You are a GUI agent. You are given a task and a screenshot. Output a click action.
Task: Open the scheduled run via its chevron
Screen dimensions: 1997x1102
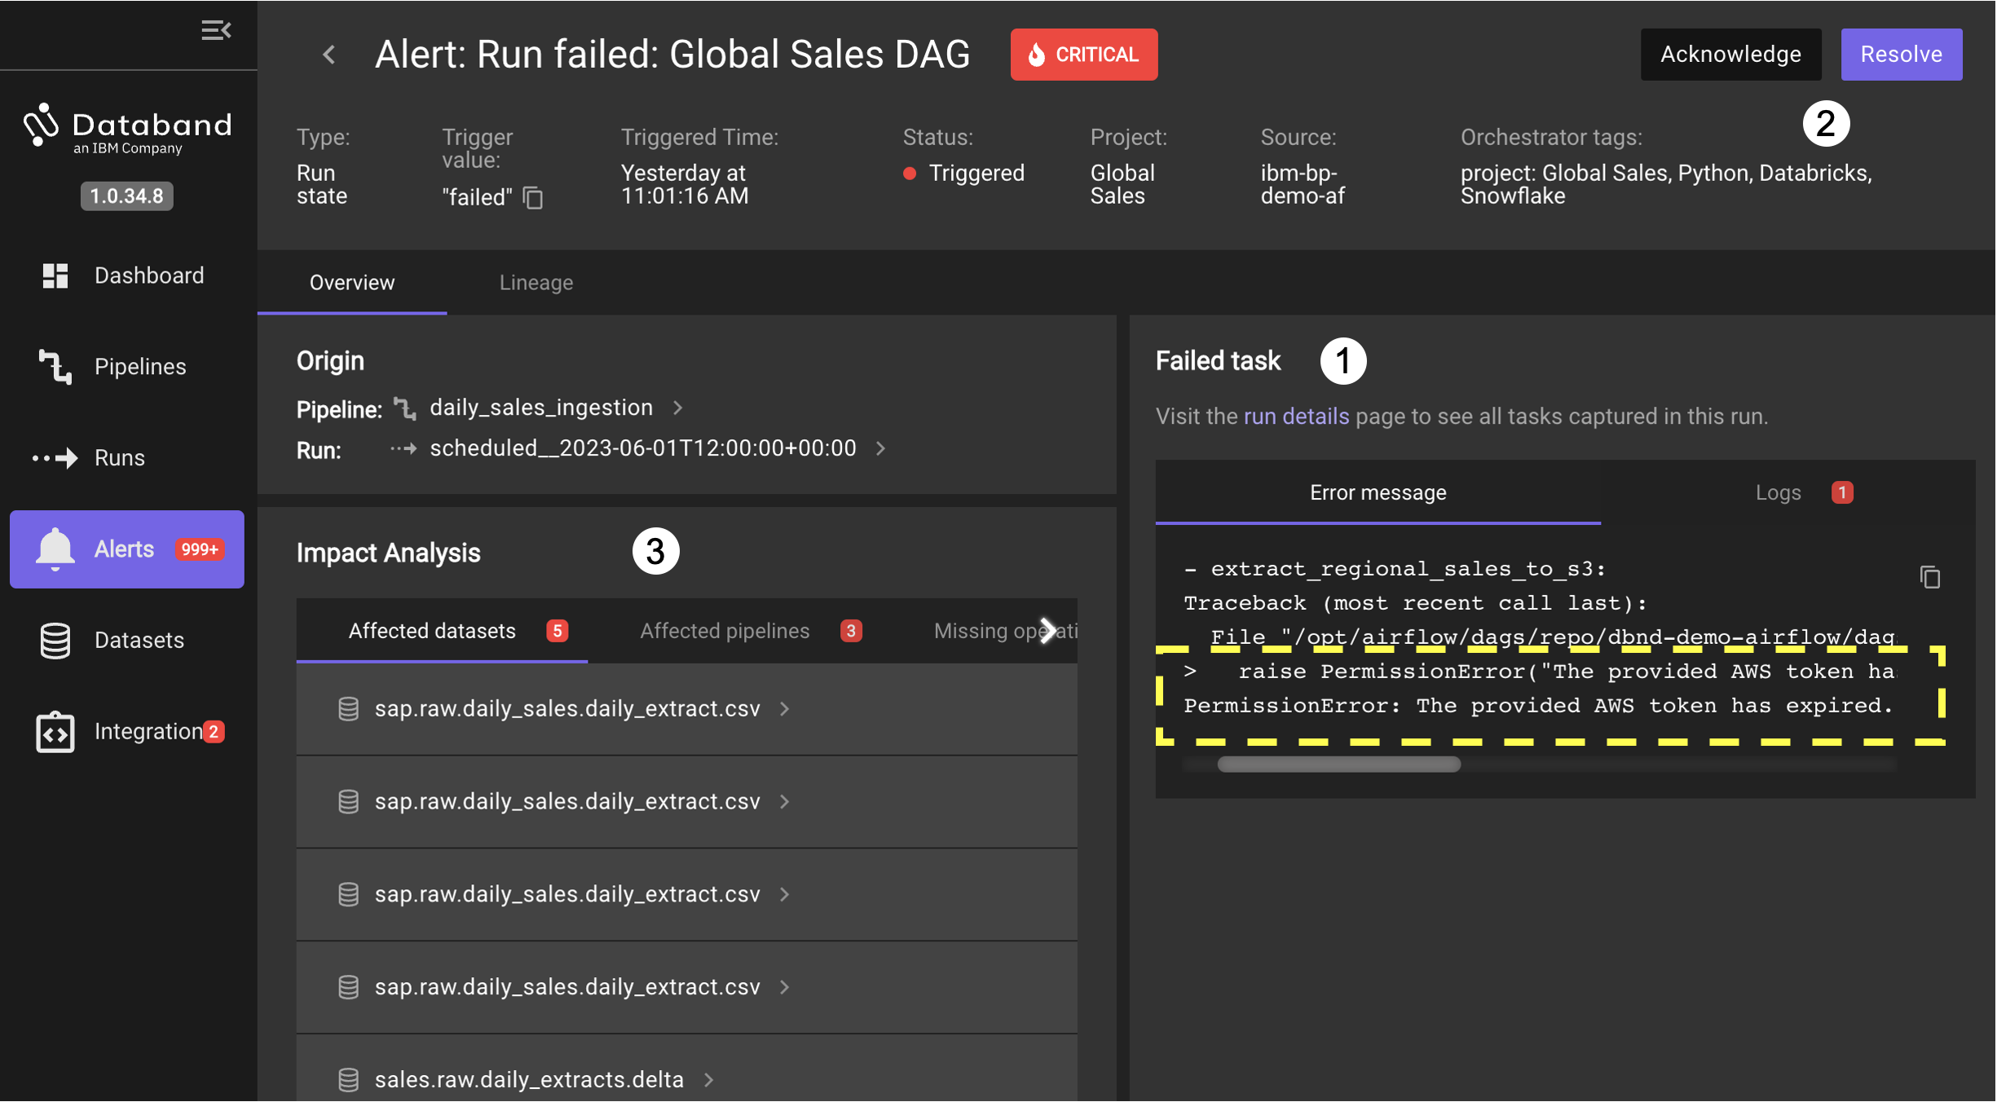click(881, 448)
